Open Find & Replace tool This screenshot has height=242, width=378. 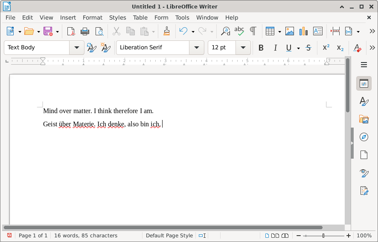tap(225, 31)
